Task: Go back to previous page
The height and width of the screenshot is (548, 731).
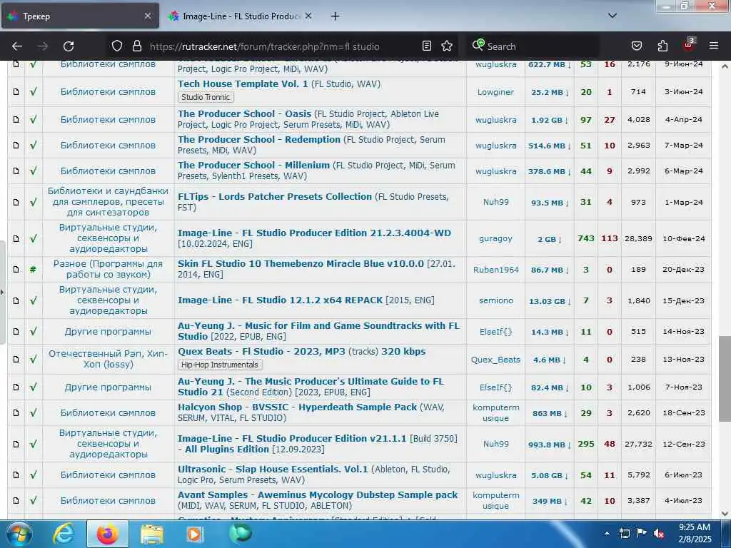Action: click(x=17, y=46)
